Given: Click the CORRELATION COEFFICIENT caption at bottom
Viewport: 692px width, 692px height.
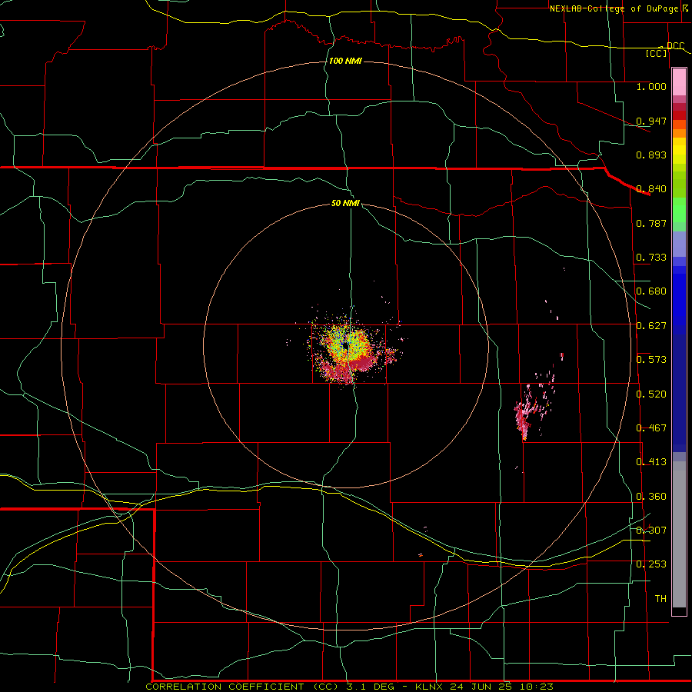Looking at the screenshot, I should tap(348, 687).
